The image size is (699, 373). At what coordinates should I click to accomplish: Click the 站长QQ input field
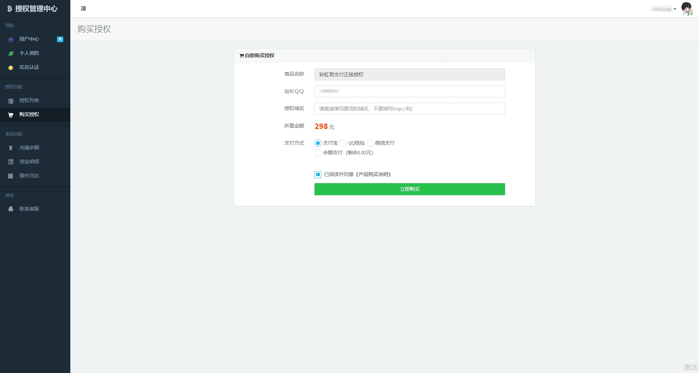click(x=410, y=91)
